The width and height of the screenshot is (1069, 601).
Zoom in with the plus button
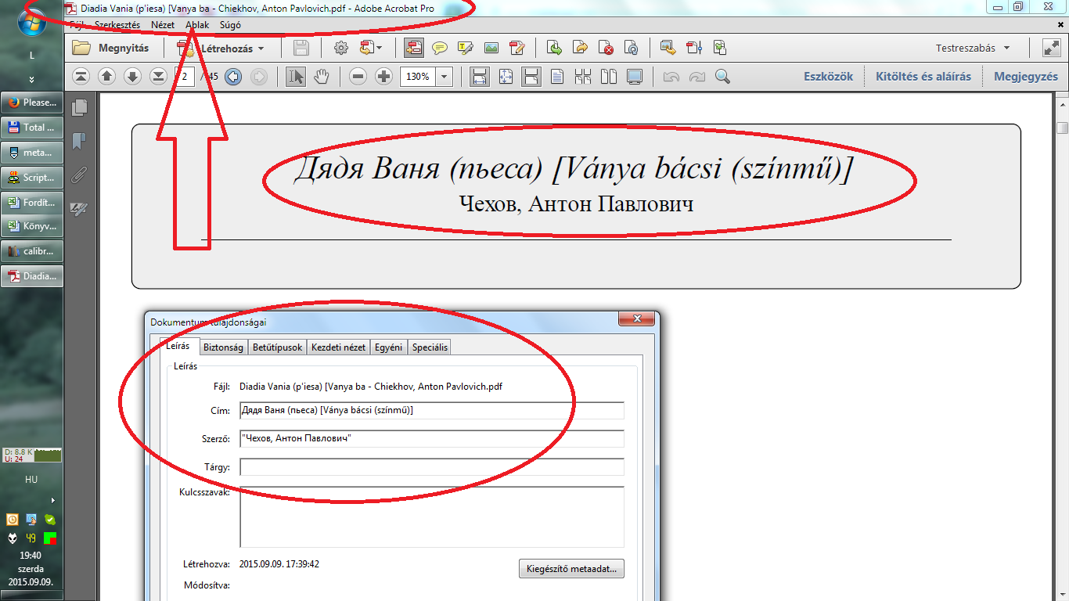tap(383, 77)
